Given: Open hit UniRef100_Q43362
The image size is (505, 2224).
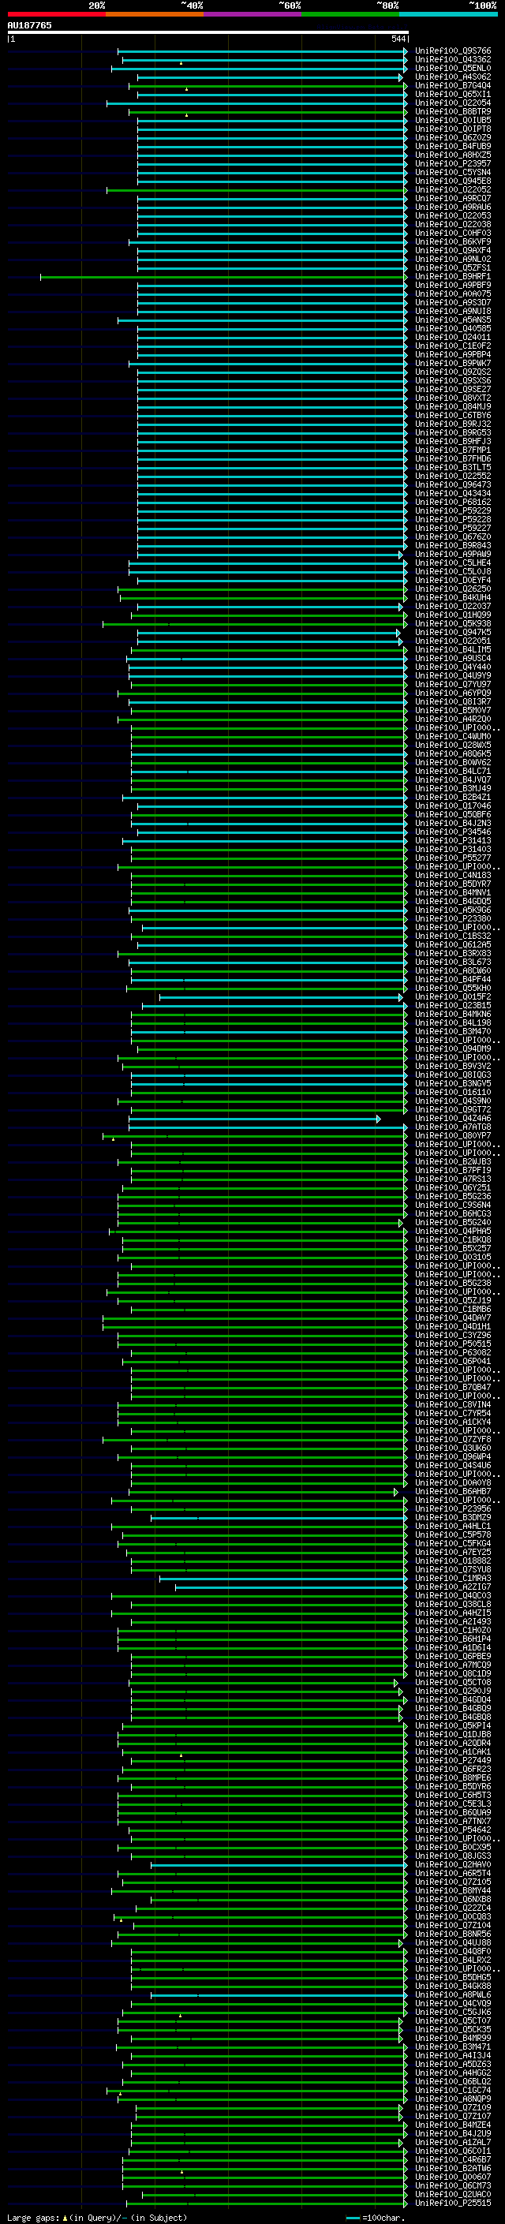Looking at the screenshot, I should pos(452,60).
